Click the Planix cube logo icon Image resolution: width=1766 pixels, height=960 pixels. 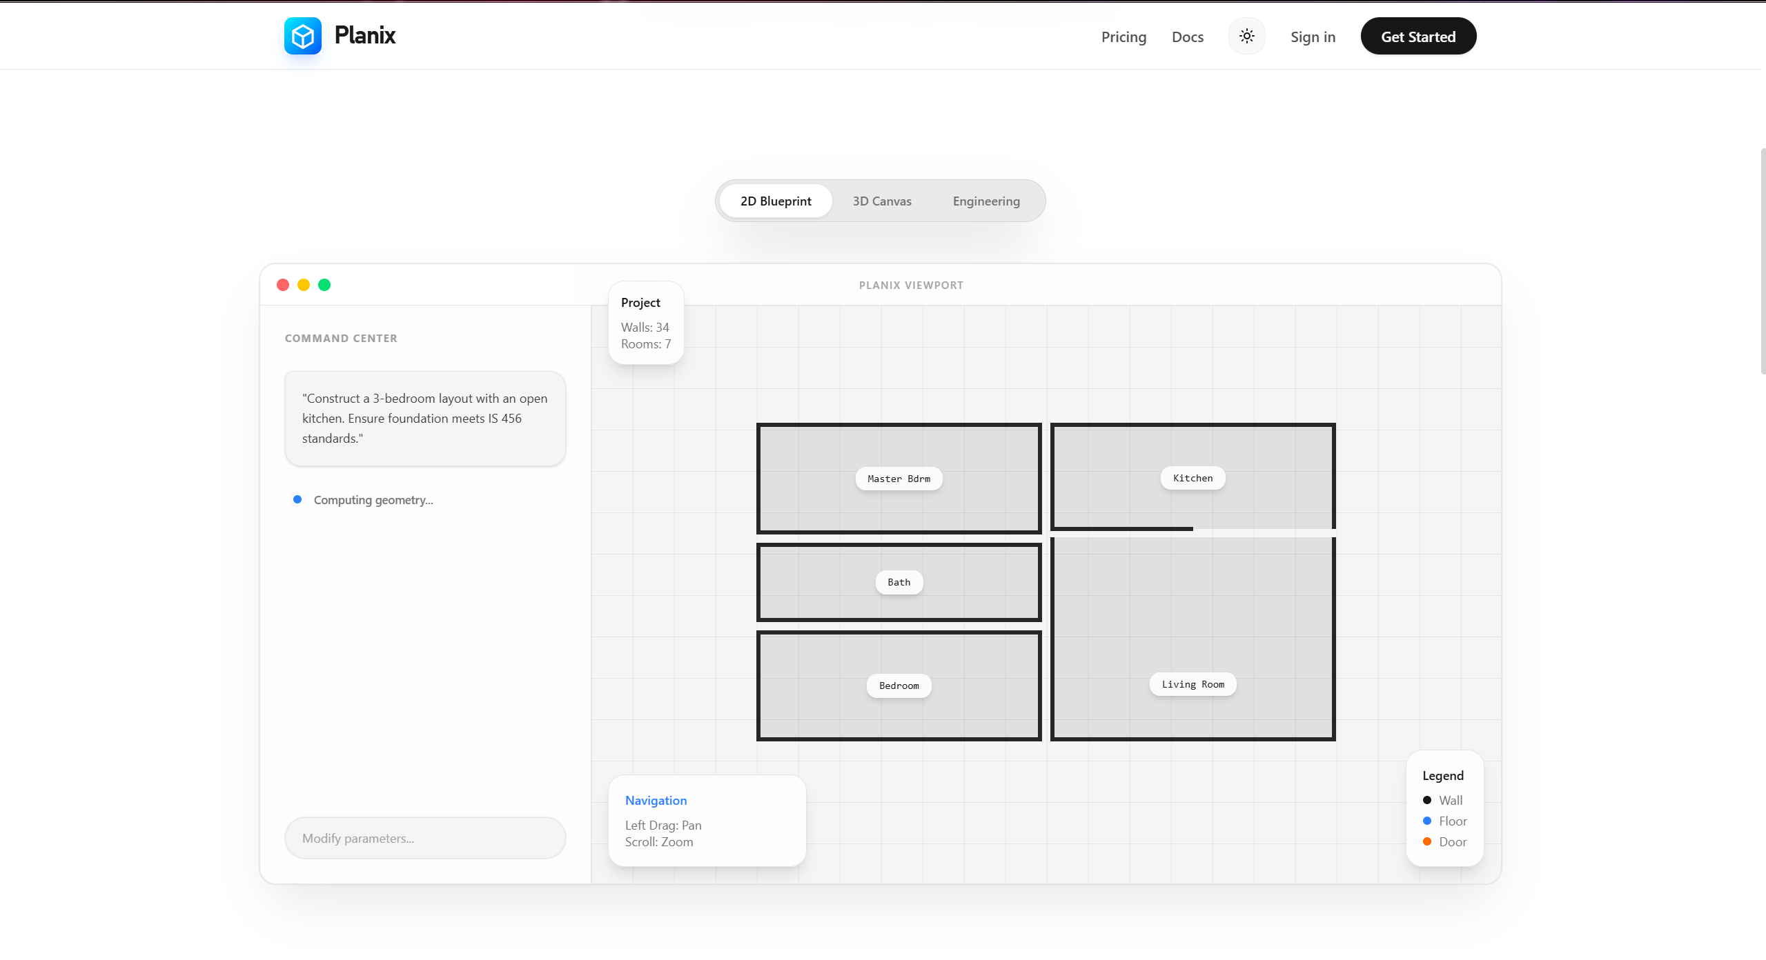coord(302,36)
